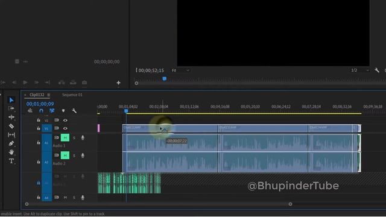Toggle sync lock for A1 track
Screen dimensions: 386x217
[x=57, y=137]
